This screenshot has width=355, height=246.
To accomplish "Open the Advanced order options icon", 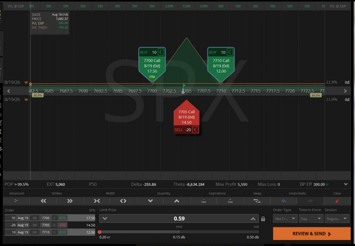I will (16, 201).
